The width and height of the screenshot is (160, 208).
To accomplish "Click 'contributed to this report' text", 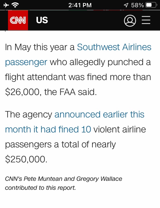I will click(40, 188).
